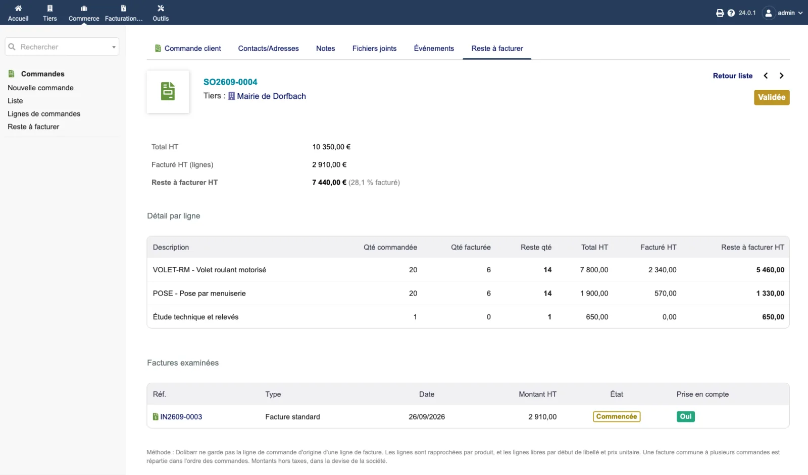Viewport: 808px width, 475px height.
Task: Switch to the Notes tab
Action: 325,48
